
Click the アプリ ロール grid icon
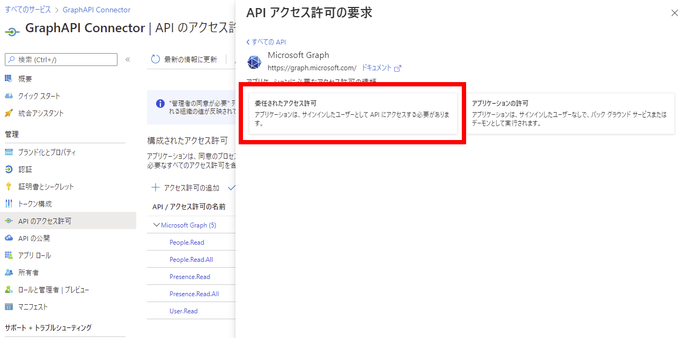pyautogui.click(x=9, y=255)
